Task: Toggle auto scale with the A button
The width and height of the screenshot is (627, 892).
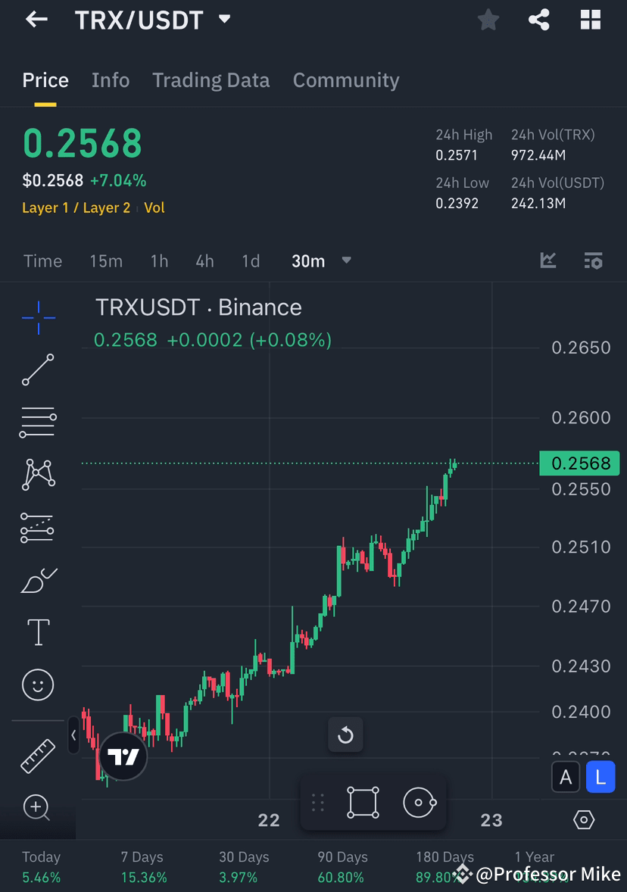Action: pos(566,777)
